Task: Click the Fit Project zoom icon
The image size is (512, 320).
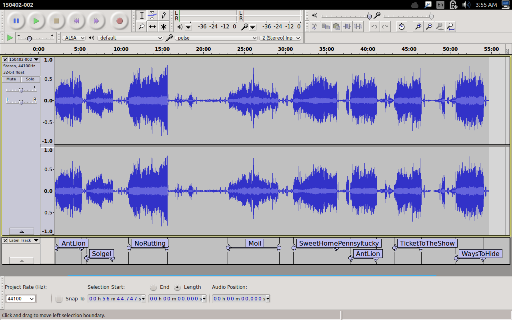Action: (450, 27)
